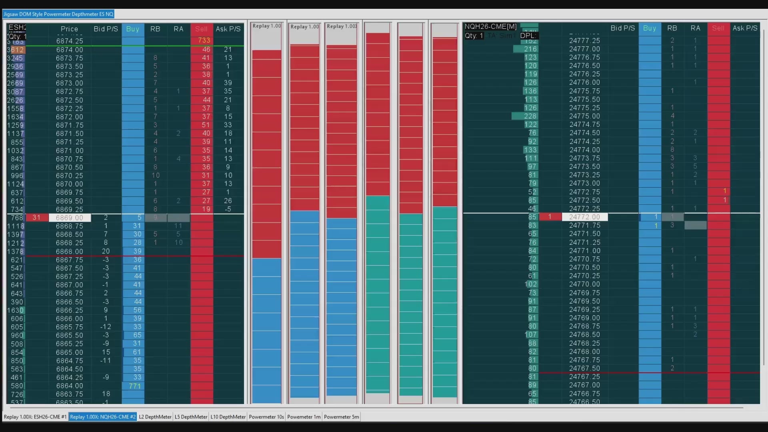Click the Jigsaw DOM Style workspace title tab
The height and width of the screenshot is (432, 768).
click(x=59, y=14)
